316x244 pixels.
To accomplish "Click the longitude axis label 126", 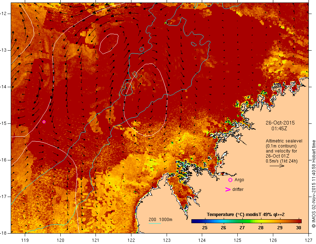I will click(x=273, y=240).
